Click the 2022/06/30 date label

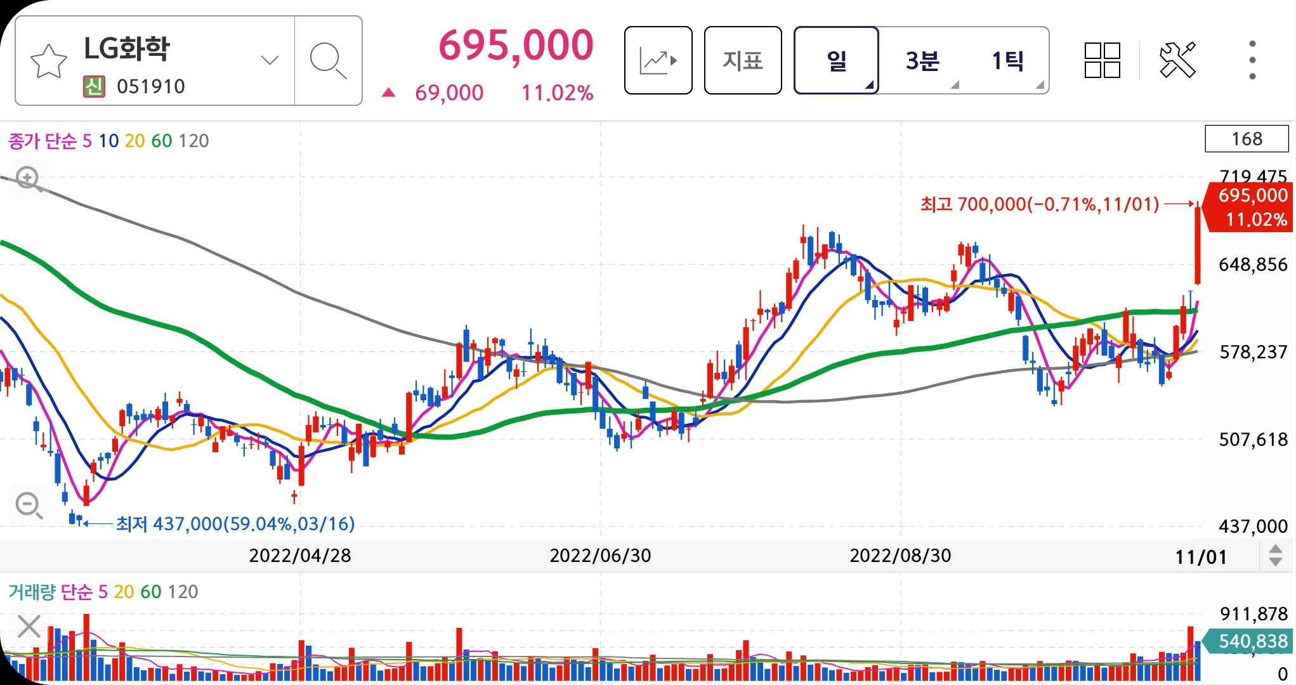point(600,556)
